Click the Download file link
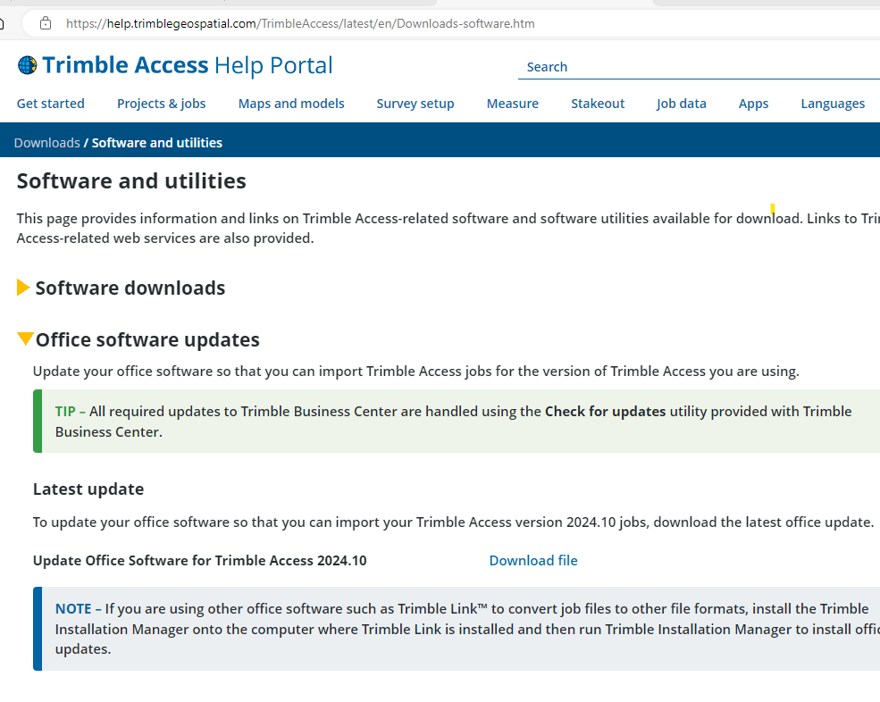Screen dimensions: 880x702 (533, 561)
